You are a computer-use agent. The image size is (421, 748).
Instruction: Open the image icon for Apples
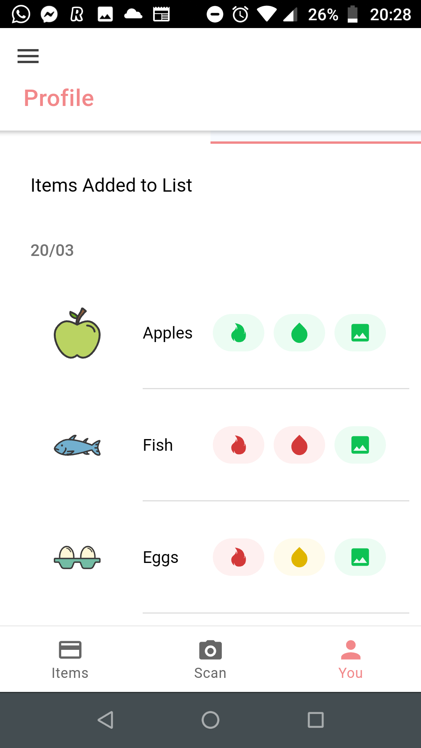[x=360, y=333]
